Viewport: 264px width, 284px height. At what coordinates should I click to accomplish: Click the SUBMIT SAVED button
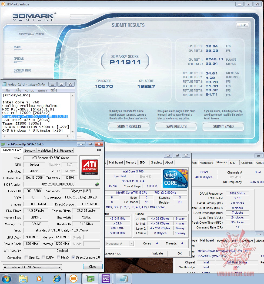223,127
